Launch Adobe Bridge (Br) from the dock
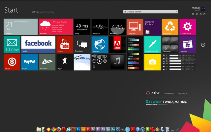This screenshot has width=211, height=132. click(73, 129)
